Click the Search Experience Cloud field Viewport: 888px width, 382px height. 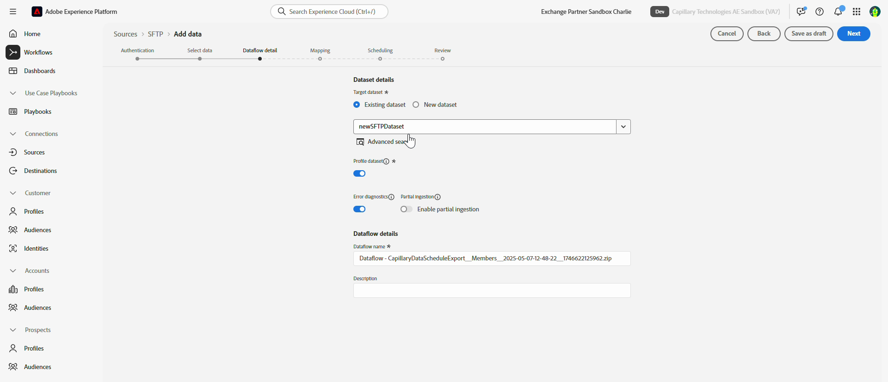tap(329, 12)
